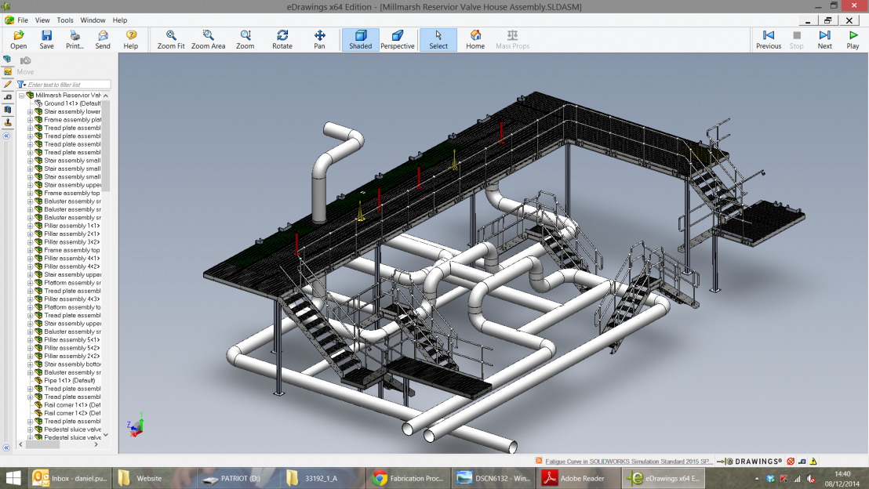Toggle Perspective view mode
The image size is (869, 489).
398,39
